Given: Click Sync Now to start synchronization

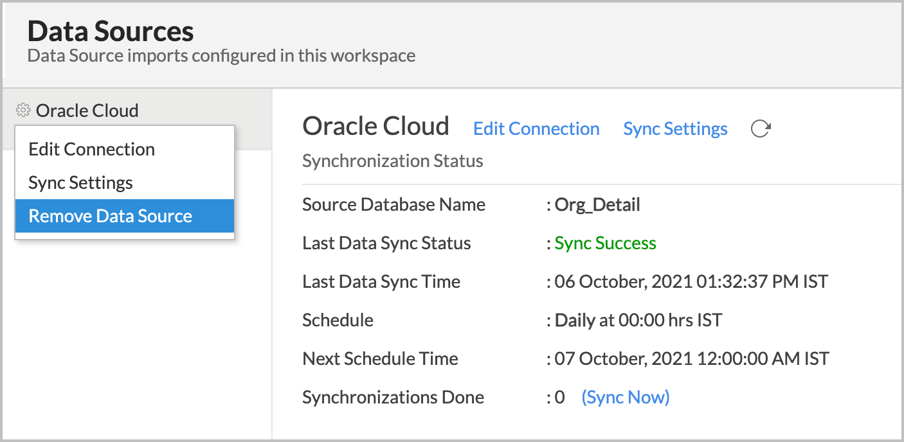Looking at the screenshot, I should pos(625,397).
